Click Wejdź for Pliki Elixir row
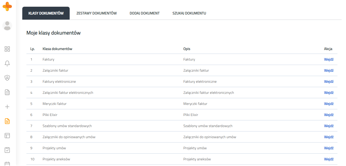 click(x=329, y=115)
